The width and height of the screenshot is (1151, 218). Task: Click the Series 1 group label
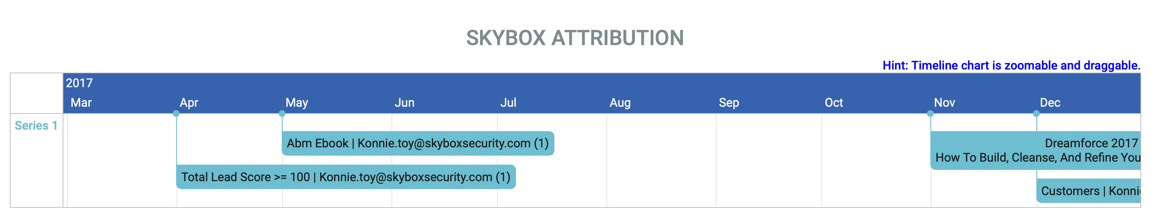pos(36,126)
